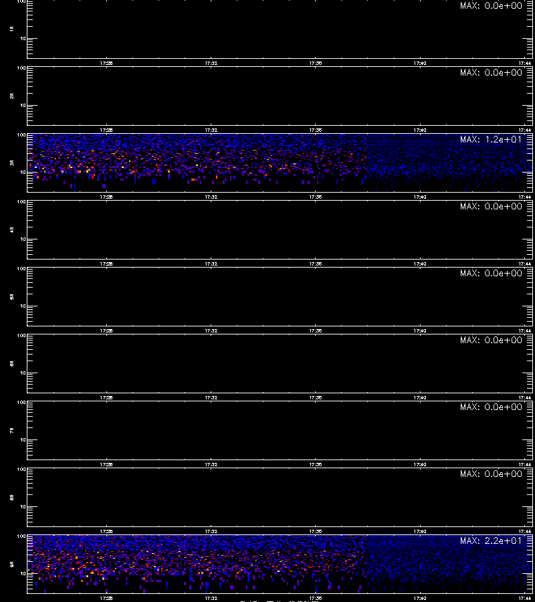Click the 100 y-axis label of panel 7A
535x602 pixels.
[x=21, y=403]
